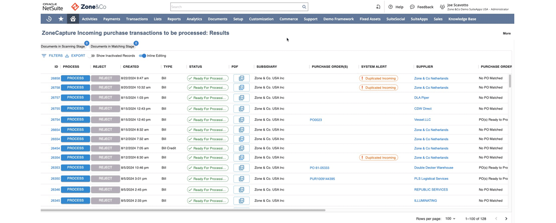
Task: Click the horizontal scrollbar below the table
Action: [x=183, y=210]
